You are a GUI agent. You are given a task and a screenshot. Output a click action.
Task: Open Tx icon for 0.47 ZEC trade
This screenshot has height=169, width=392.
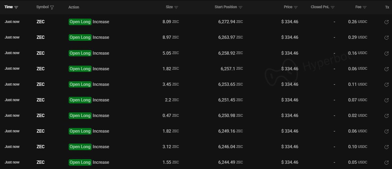387,116
